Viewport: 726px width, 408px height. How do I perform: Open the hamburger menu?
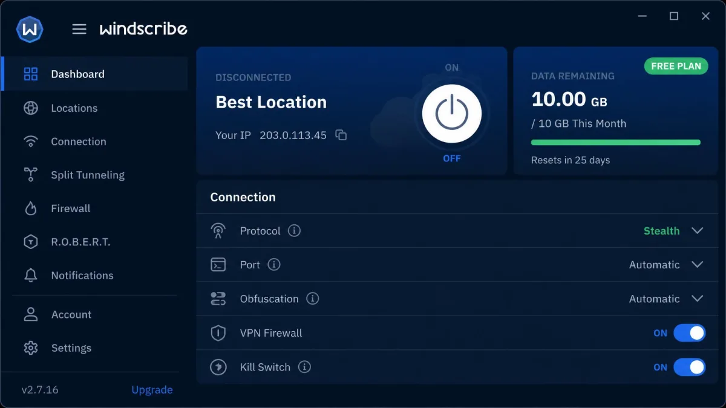tap(79, 29)
